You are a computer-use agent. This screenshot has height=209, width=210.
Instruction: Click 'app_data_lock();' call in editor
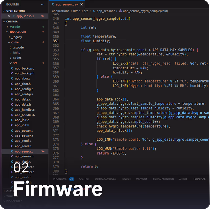(112, 99)
